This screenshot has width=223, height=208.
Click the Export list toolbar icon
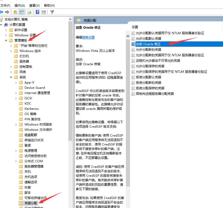30,12
